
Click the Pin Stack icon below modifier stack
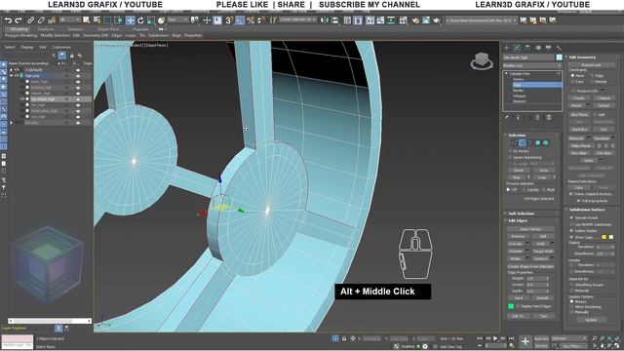[507, 117]
